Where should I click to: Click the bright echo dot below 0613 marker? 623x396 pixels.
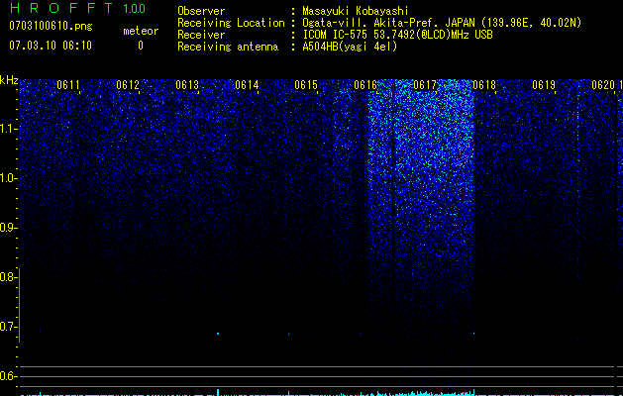[x=218, y=334]
